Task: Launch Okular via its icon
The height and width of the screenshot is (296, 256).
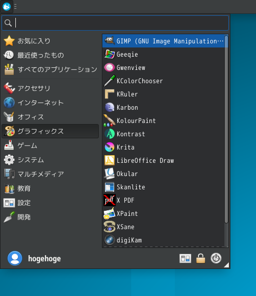Action: click(x=110, y=174)
